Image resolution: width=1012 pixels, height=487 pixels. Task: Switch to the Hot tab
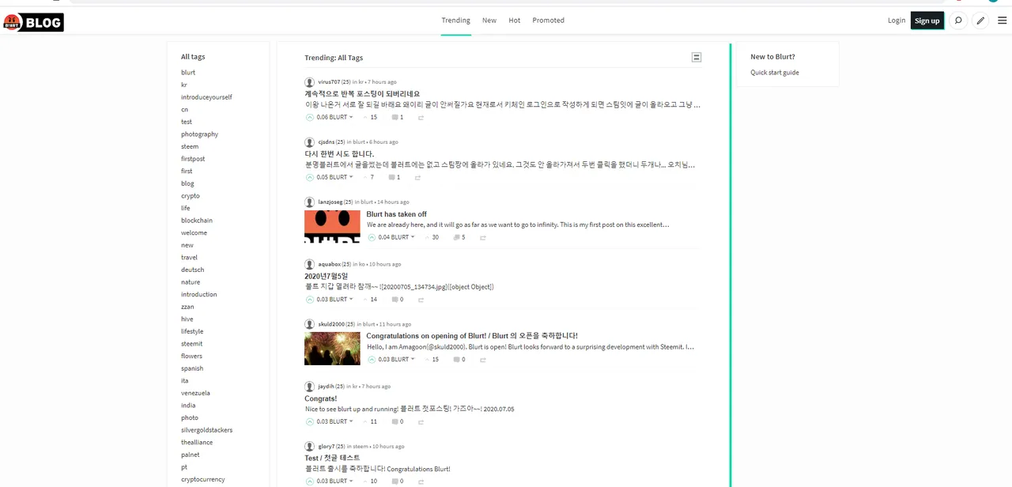(x=515, y=21)
